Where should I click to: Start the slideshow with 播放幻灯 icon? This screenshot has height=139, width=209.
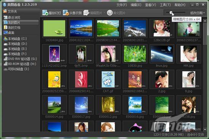45,12
